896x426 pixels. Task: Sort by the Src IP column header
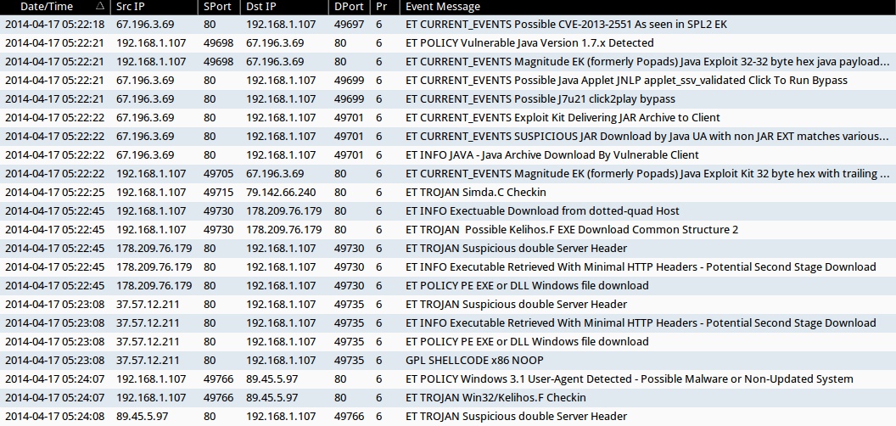coord(131,6)
